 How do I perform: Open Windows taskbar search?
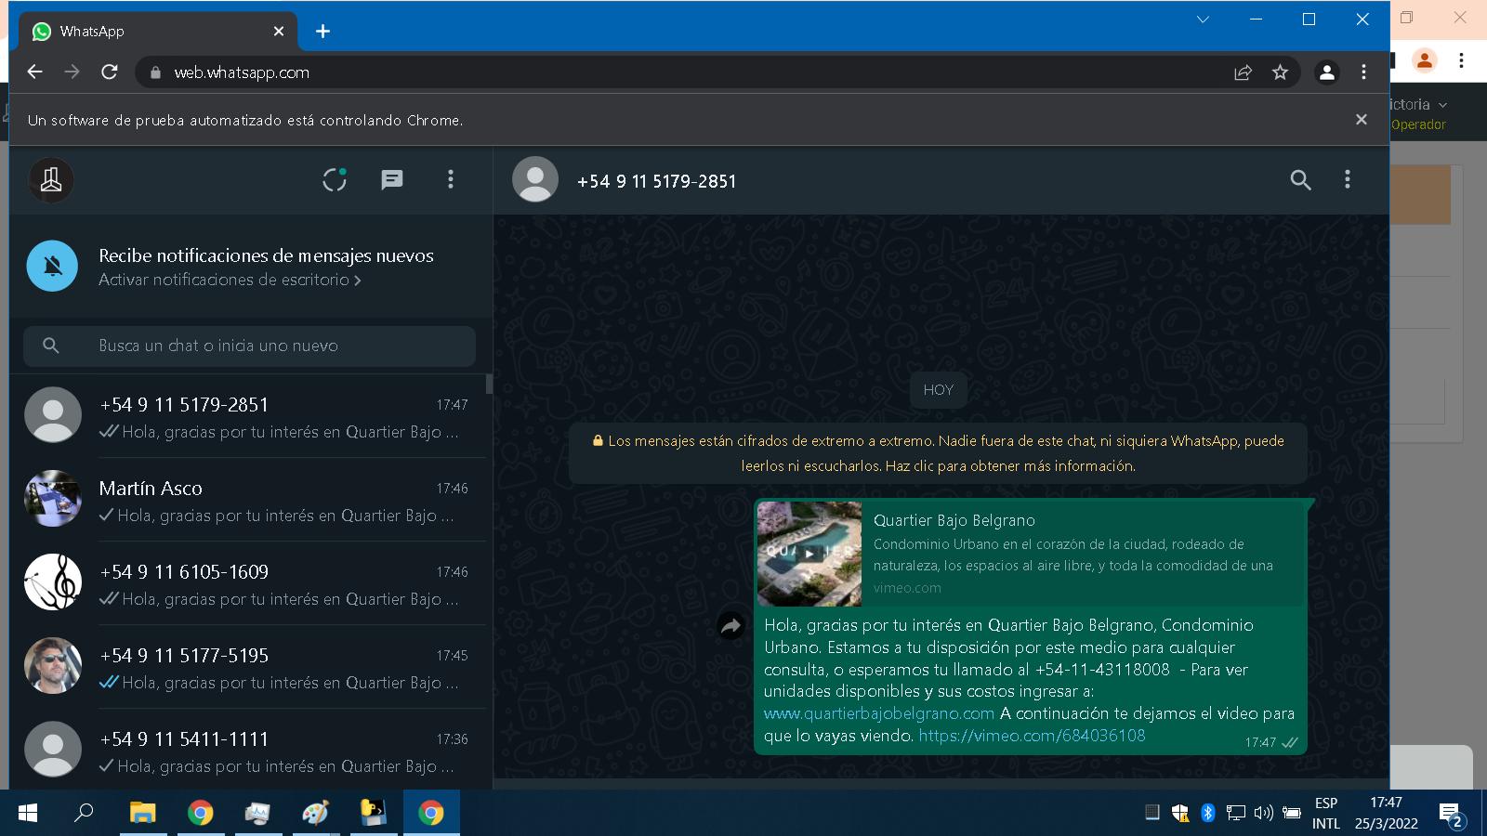85,813
